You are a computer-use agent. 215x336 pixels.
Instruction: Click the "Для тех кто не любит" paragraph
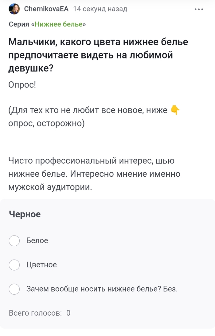click(x=89, y=117)
